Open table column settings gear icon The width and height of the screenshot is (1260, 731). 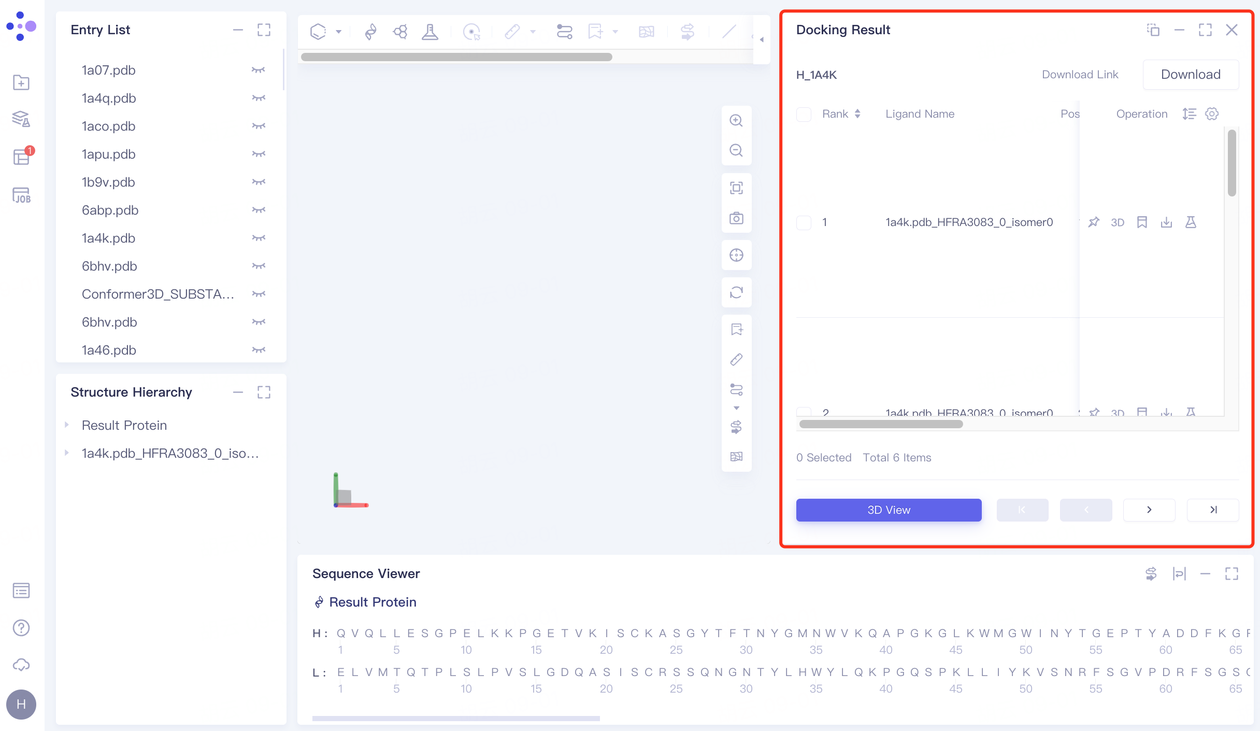[x=1212, y=114]
